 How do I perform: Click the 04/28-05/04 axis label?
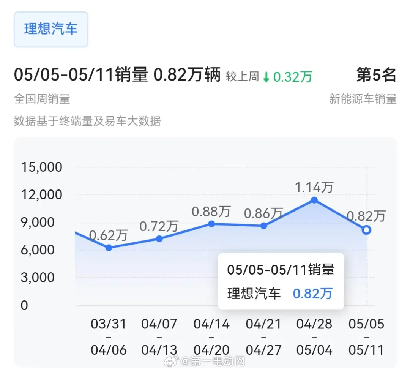pos(314,337)
